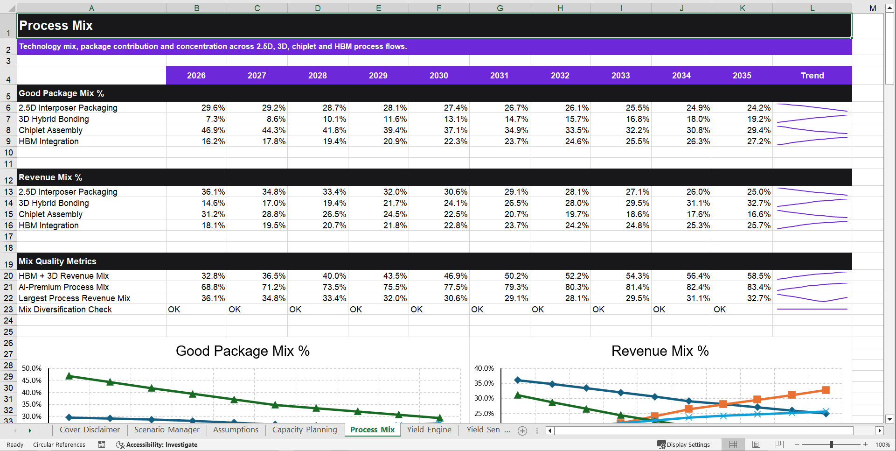896x451 pixels.
Task: Open Accessibility: Investigate checker
Action: 157,444
